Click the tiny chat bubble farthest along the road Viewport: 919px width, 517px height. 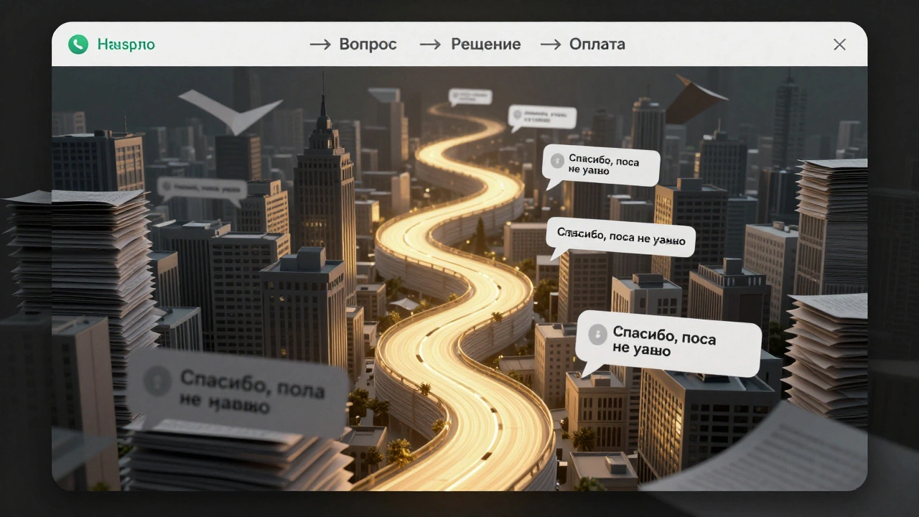470,96
